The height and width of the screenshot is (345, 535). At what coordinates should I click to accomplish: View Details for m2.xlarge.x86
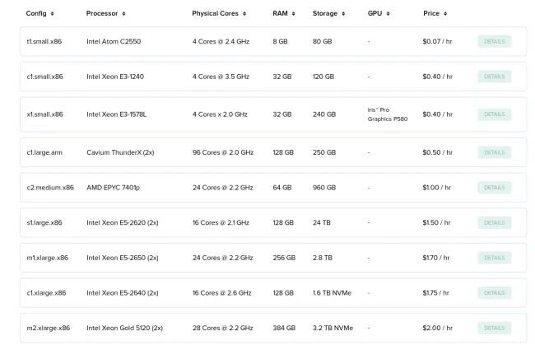pos(494,328)
